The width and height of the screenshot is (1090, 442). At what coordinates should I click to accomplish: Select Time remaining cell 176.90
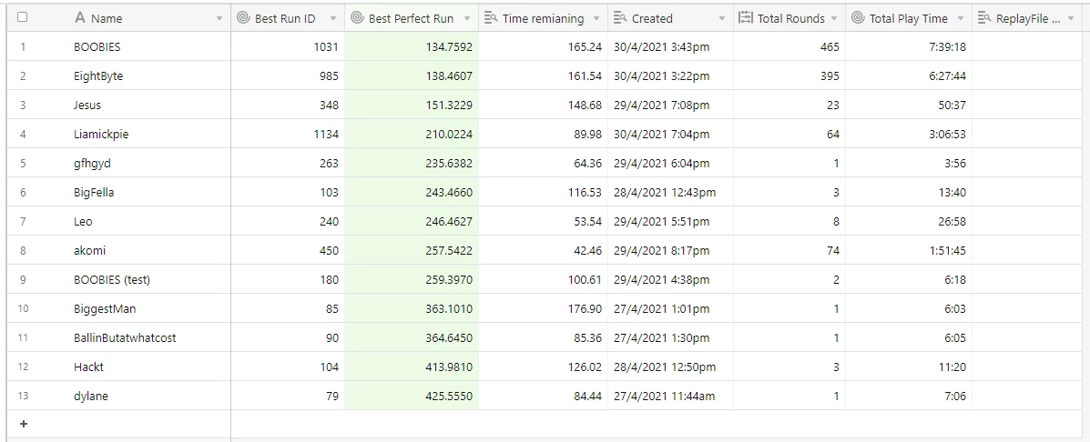[543, 309]
